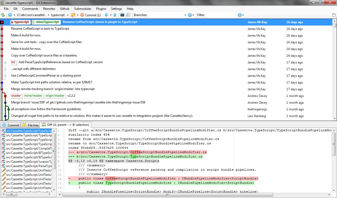This screenshot has height=198, width=337.
Task: Switch to the Commit tab
Action: [x=11, y=125]
